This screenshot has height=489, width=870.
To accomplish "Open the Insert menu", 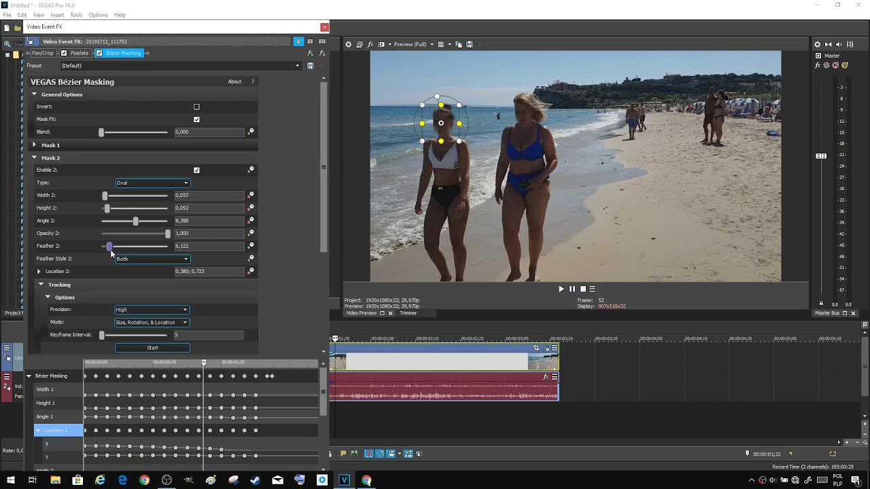I will 57,15.
